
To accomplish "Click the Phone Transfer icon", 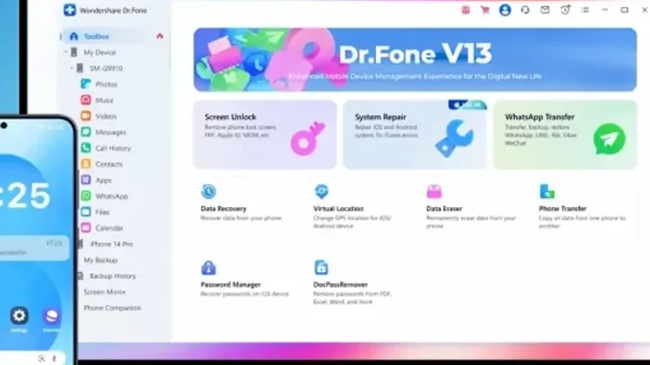I will [547, 191].
